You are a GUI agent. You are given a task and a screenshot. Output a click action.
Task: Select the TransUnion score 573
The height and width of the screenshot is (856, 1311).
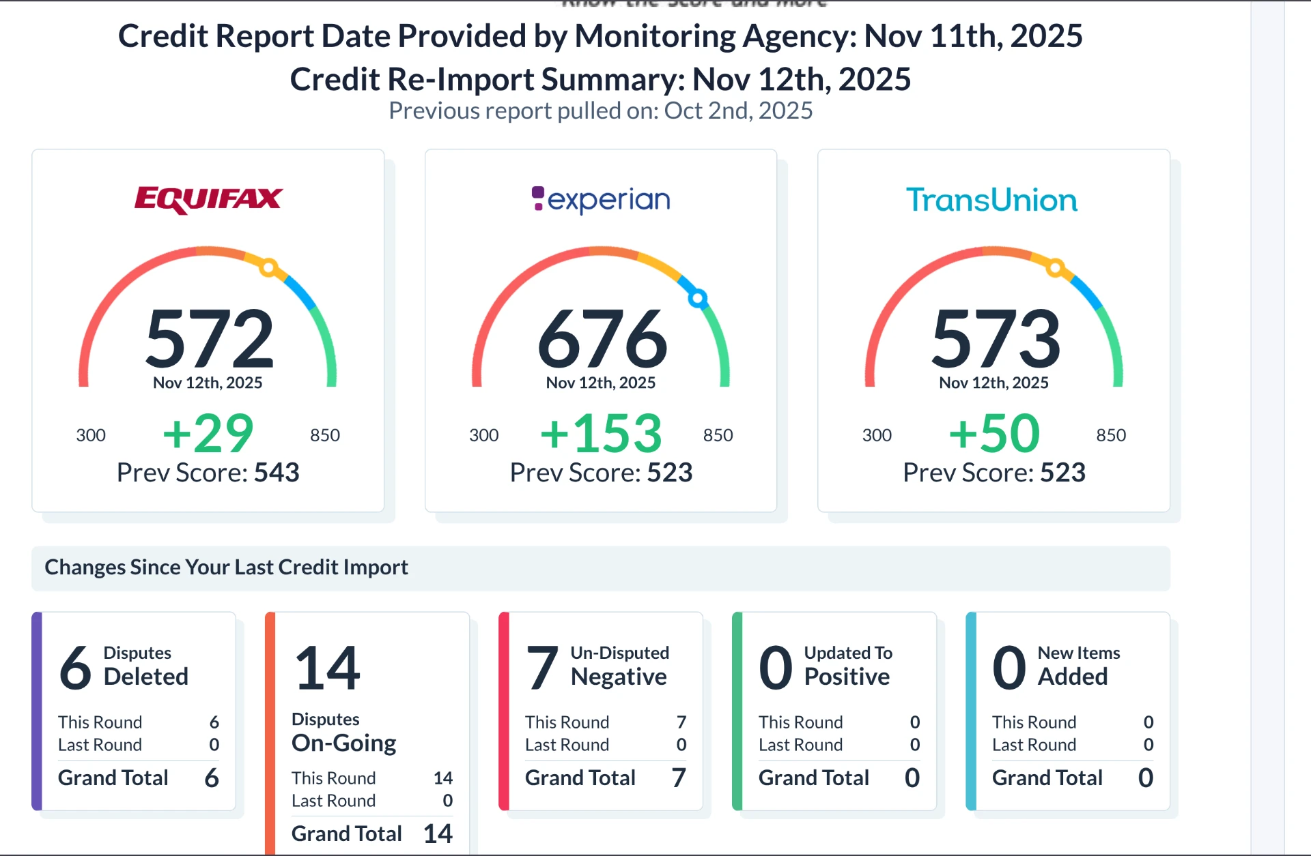point(996,338)
